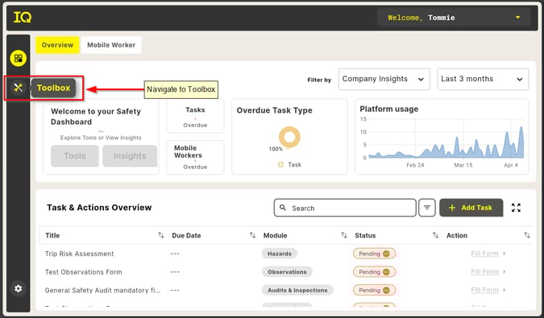Click the magnifier icon in Search box
Screen dimensions: 544x318
283,208
